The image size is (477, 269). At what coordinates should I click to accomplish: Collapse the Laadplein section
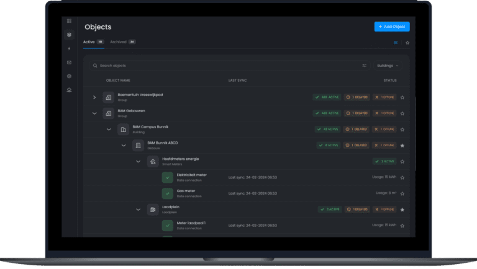[x=138, y=209]
